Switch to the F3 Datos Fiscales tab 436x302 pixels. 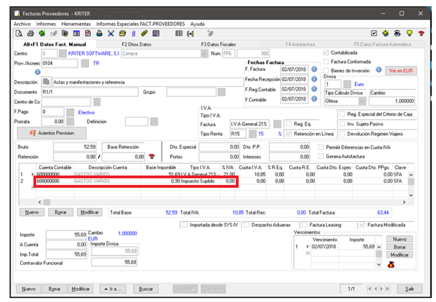click(x=218, y=43)
